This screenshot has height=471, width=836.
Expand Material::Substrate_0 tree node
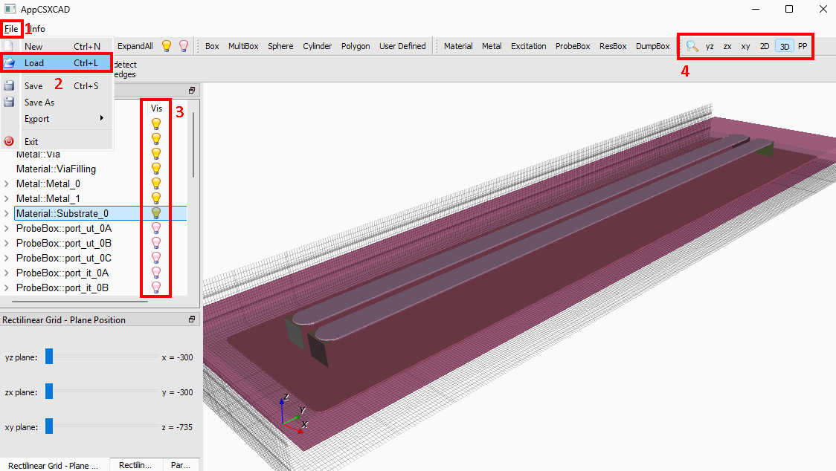pos(7,214)
